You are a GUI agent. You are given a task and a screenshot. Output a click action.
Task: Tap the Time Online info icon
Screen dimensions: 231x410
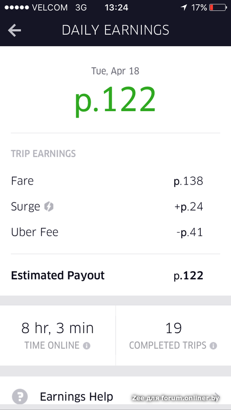[87, 346]
